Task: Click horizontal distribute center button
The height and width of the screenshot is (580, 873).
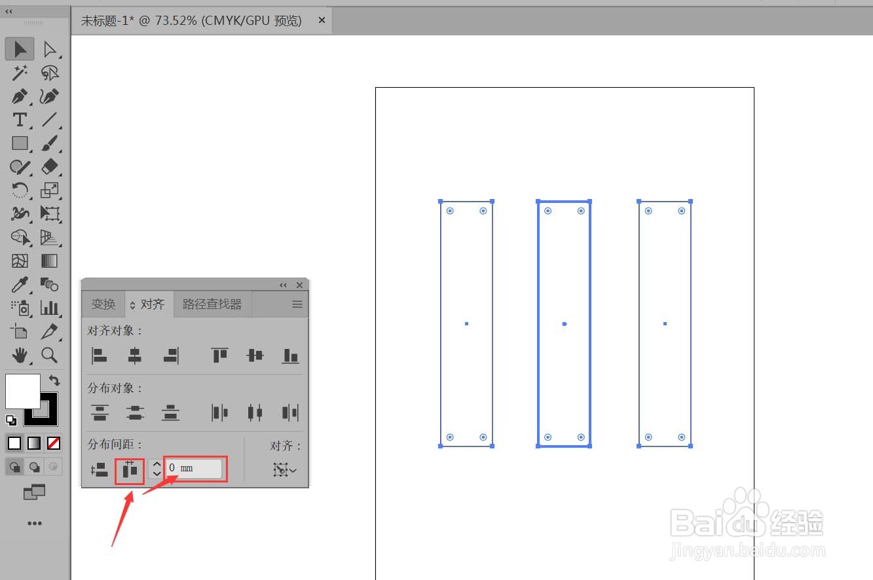Action: pyautogui.click(x=255, y=412)
